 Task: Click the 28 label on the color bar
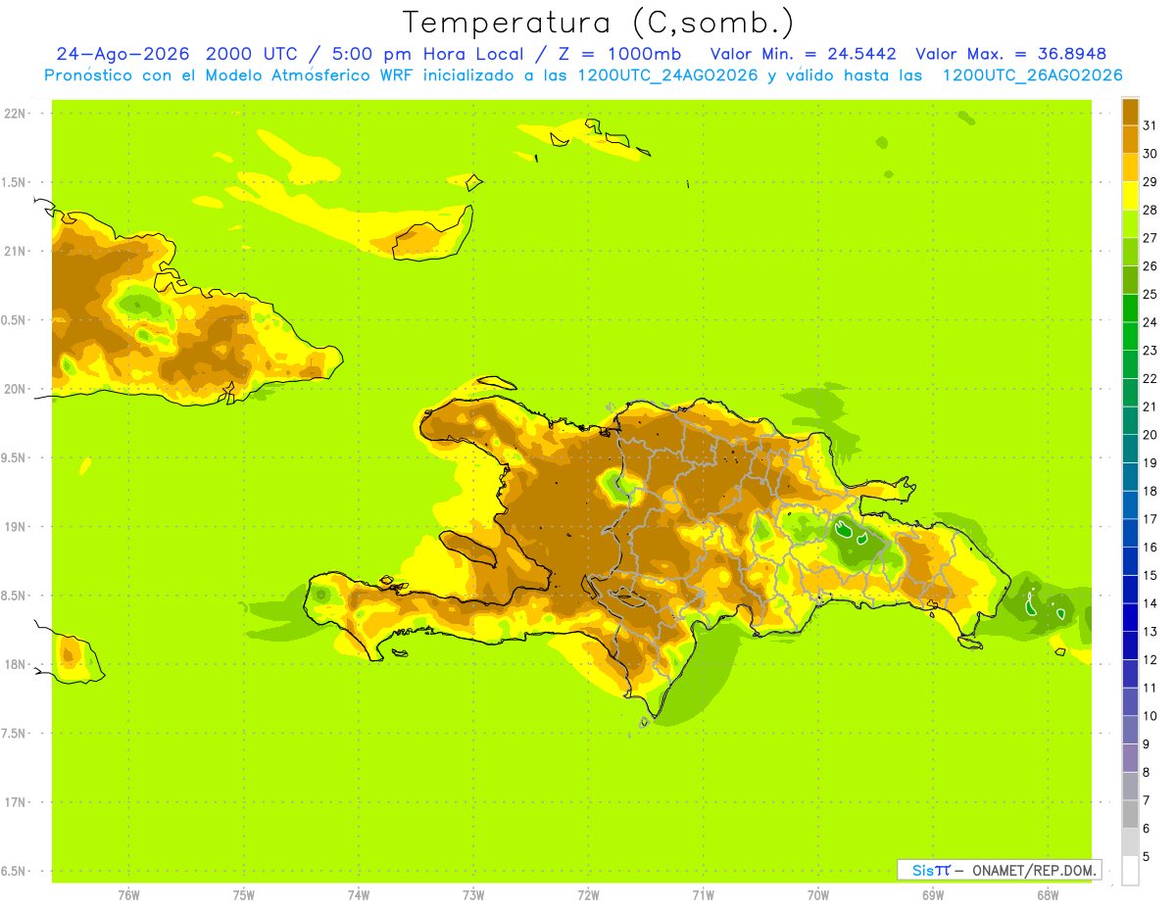coord(1151,210)
